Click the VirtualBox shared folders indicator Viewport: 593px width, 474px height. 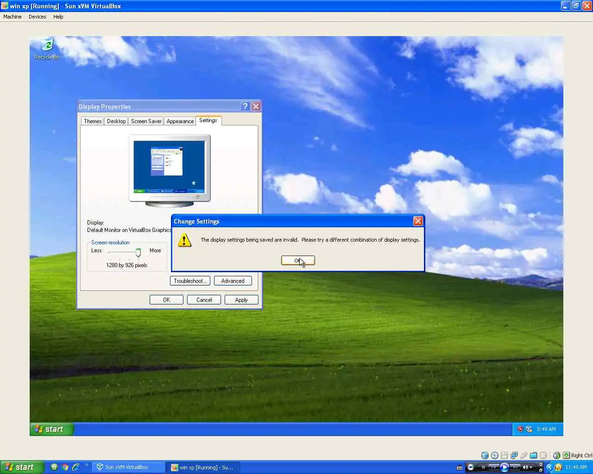pos(534,455)
